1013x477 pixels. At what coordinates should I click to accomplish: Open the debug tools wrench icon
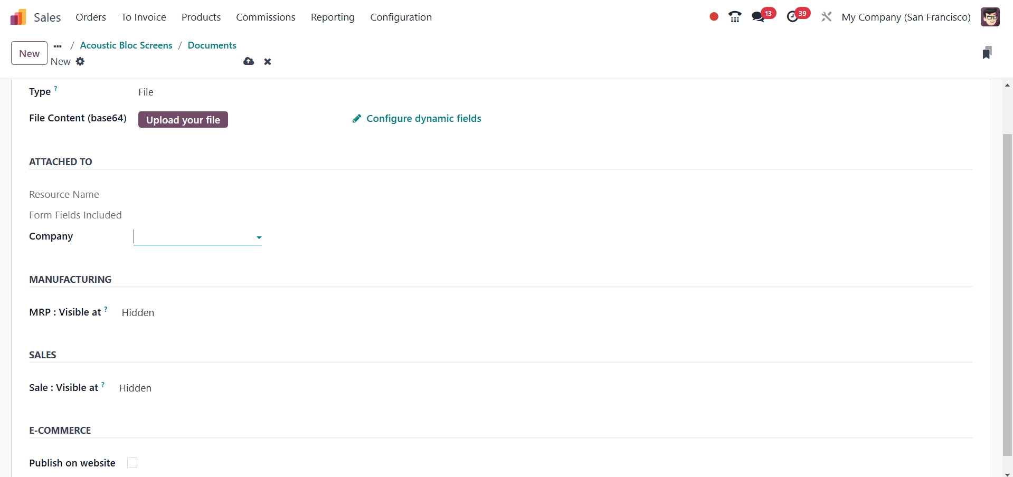(827, 17)
